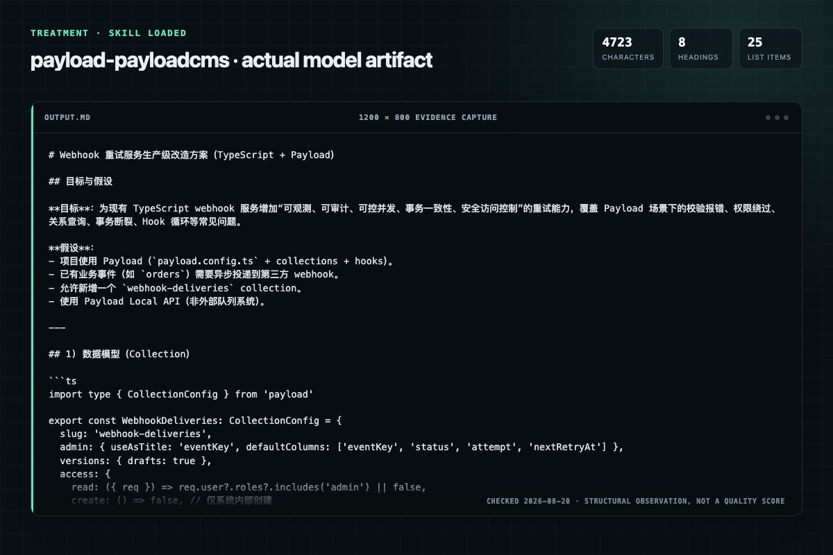Image resolution: width=833 pixels, height=555 pixels.
Task: Click the 'access: {' code line
Action: click(x=85, y=473)
